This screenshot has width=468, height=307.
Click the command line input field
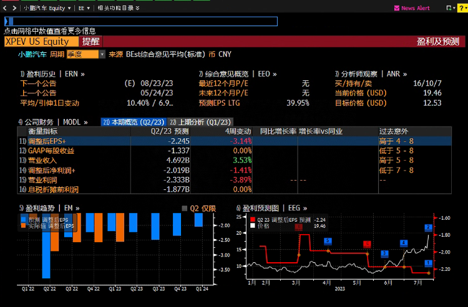[141, 21]
